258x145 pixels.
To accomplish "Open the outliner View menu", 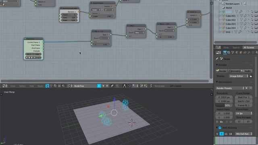I will (x=226, y=48).
